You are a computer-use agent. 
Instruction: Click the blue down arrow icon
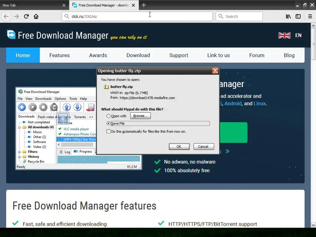tap(77, 107)
